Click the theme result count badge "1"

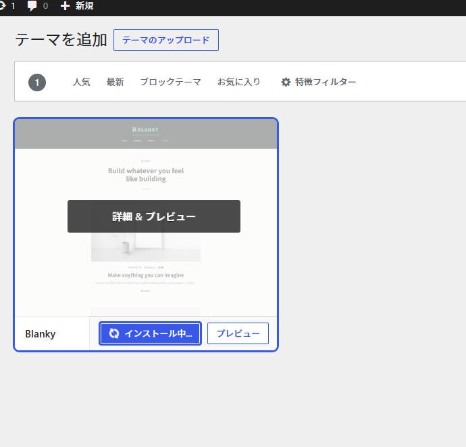point(37,83)
